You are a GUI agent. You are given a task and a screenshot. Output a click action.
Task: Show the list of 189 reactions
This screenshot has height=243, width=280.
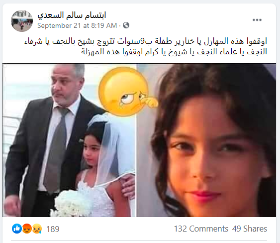coord(53,229)
